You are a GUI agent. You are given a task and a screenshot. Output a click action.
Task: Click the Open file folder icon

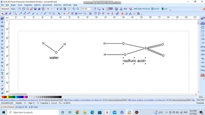(x=31, y=9)
